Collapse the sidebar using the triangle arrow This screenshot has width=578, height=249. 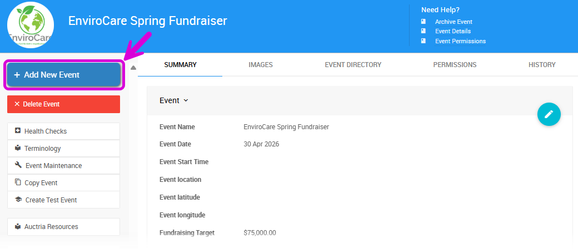pyautogui.click(x=133, y=68)
